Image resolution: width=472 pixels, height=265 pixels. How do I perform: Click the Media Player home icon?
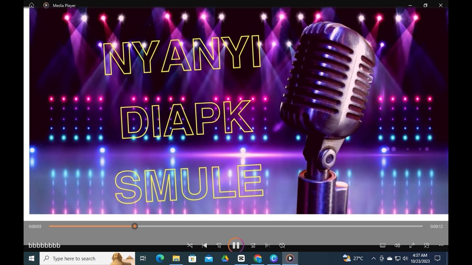(x=32, y=5)
